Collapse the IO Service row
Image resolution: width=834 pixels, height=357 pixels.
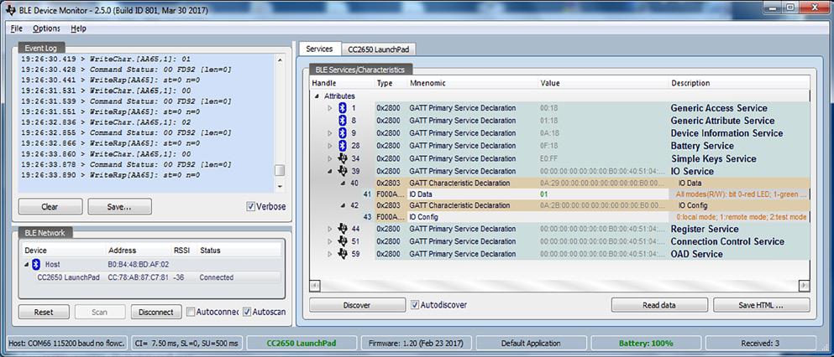pyautogui.click(x=330, y=171)
